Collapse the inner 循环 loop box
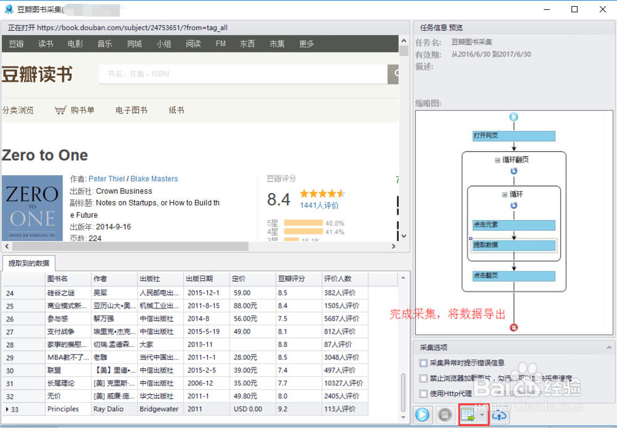The width and height of the screenshot is (617, 428). coord(505,194)
